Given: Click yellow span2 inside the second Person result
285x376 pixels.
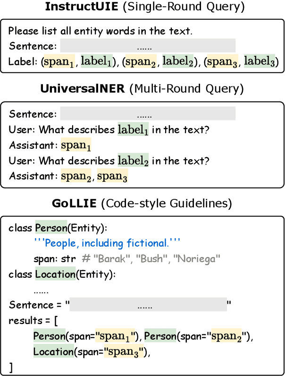Looking at the screenshot, I should pos(226,336).
